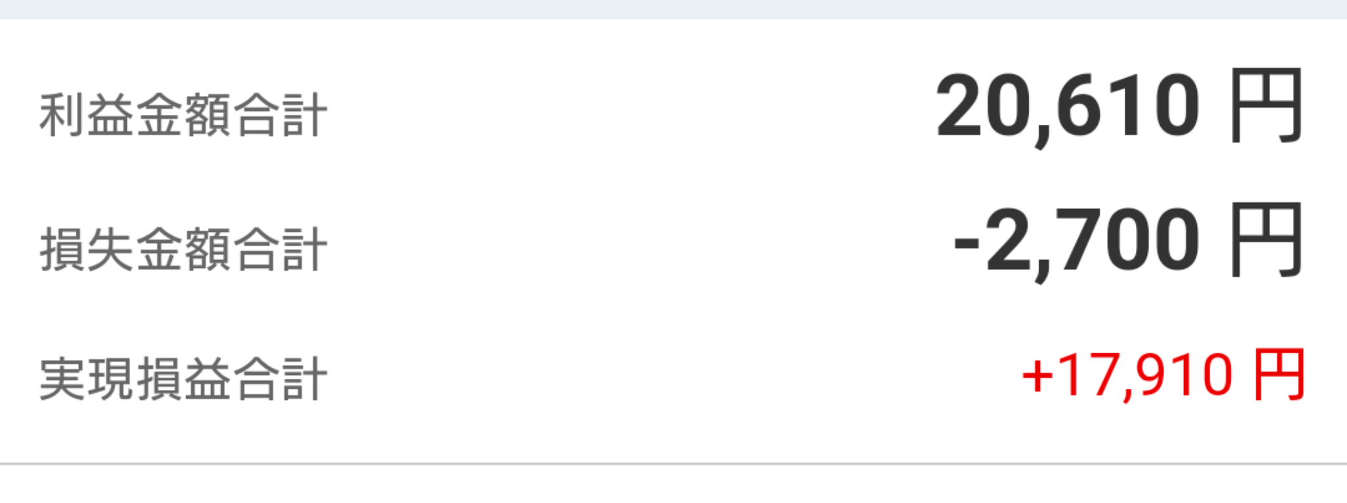This screenshot has width=1347, height=503.
Task: Tap the 実現損益合計 label
Action: tap(184, 379)
